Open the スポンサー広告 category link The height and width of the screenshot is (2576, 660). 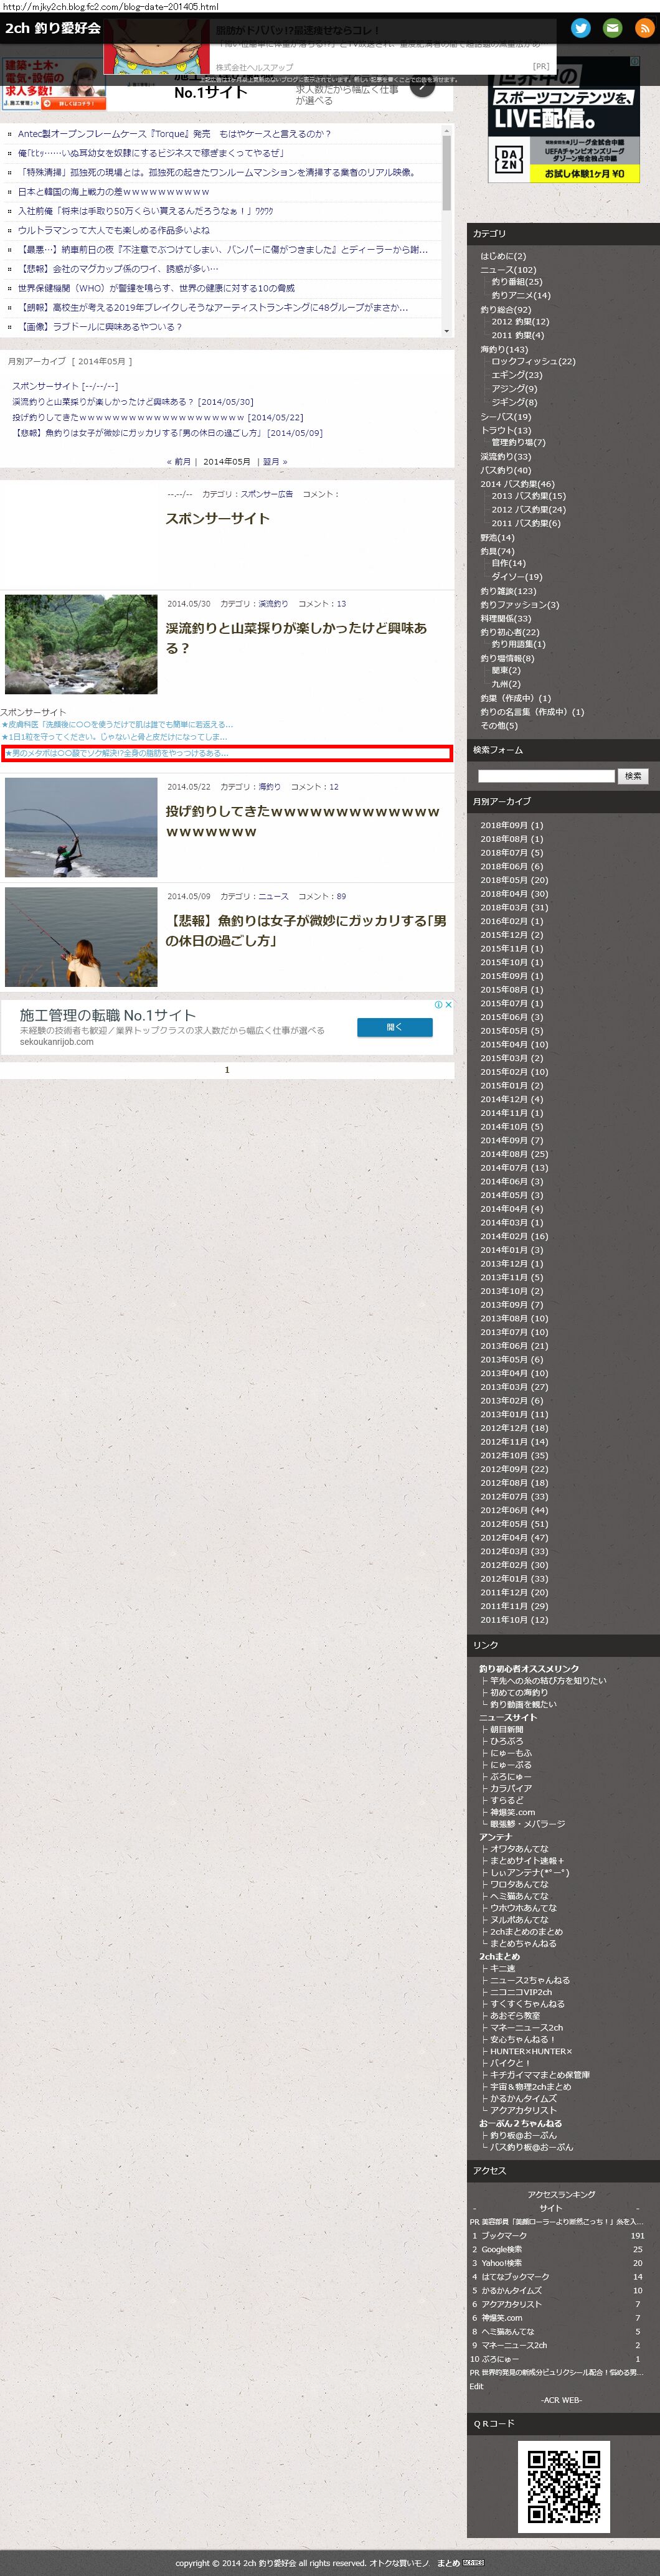(267, 494)
